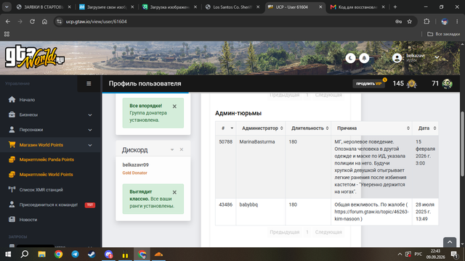Sort table by # column
This screenshot has width=465, height=261.
coord(226,128)
